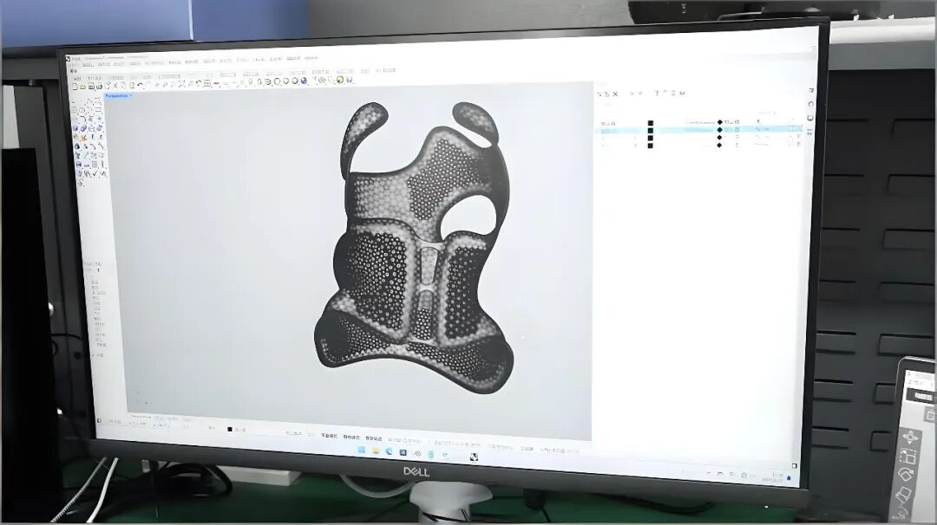The image size is (937, 525).
Task: Open the Perspective viewport title dropdown
Action: pyautogui.click(x=117, y=96)
